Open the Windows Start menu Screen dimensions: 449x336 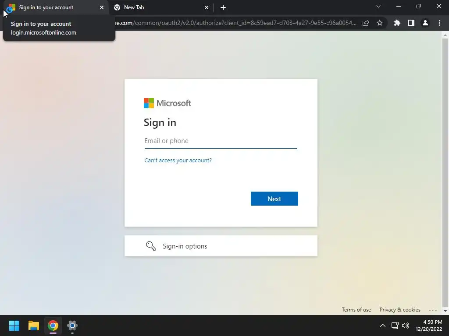coord(14,325)
